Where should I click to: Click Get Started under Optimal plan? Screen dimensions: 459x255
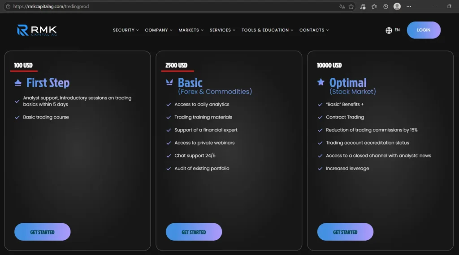345,232
